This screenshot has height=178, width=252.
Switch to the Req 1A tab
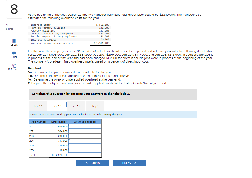click(38, 106)
